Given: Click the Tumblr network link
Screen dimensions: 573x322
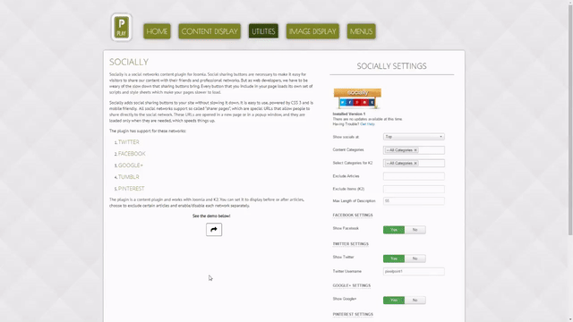Looking at the screenshot, I should (x=128, y=177).
